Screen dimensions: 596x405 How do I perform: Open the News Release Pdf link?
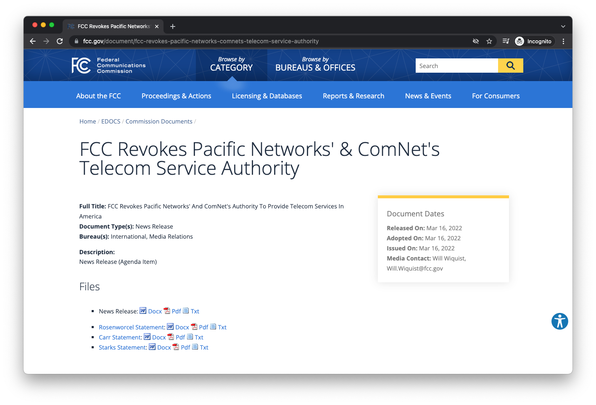click(177, 311)
